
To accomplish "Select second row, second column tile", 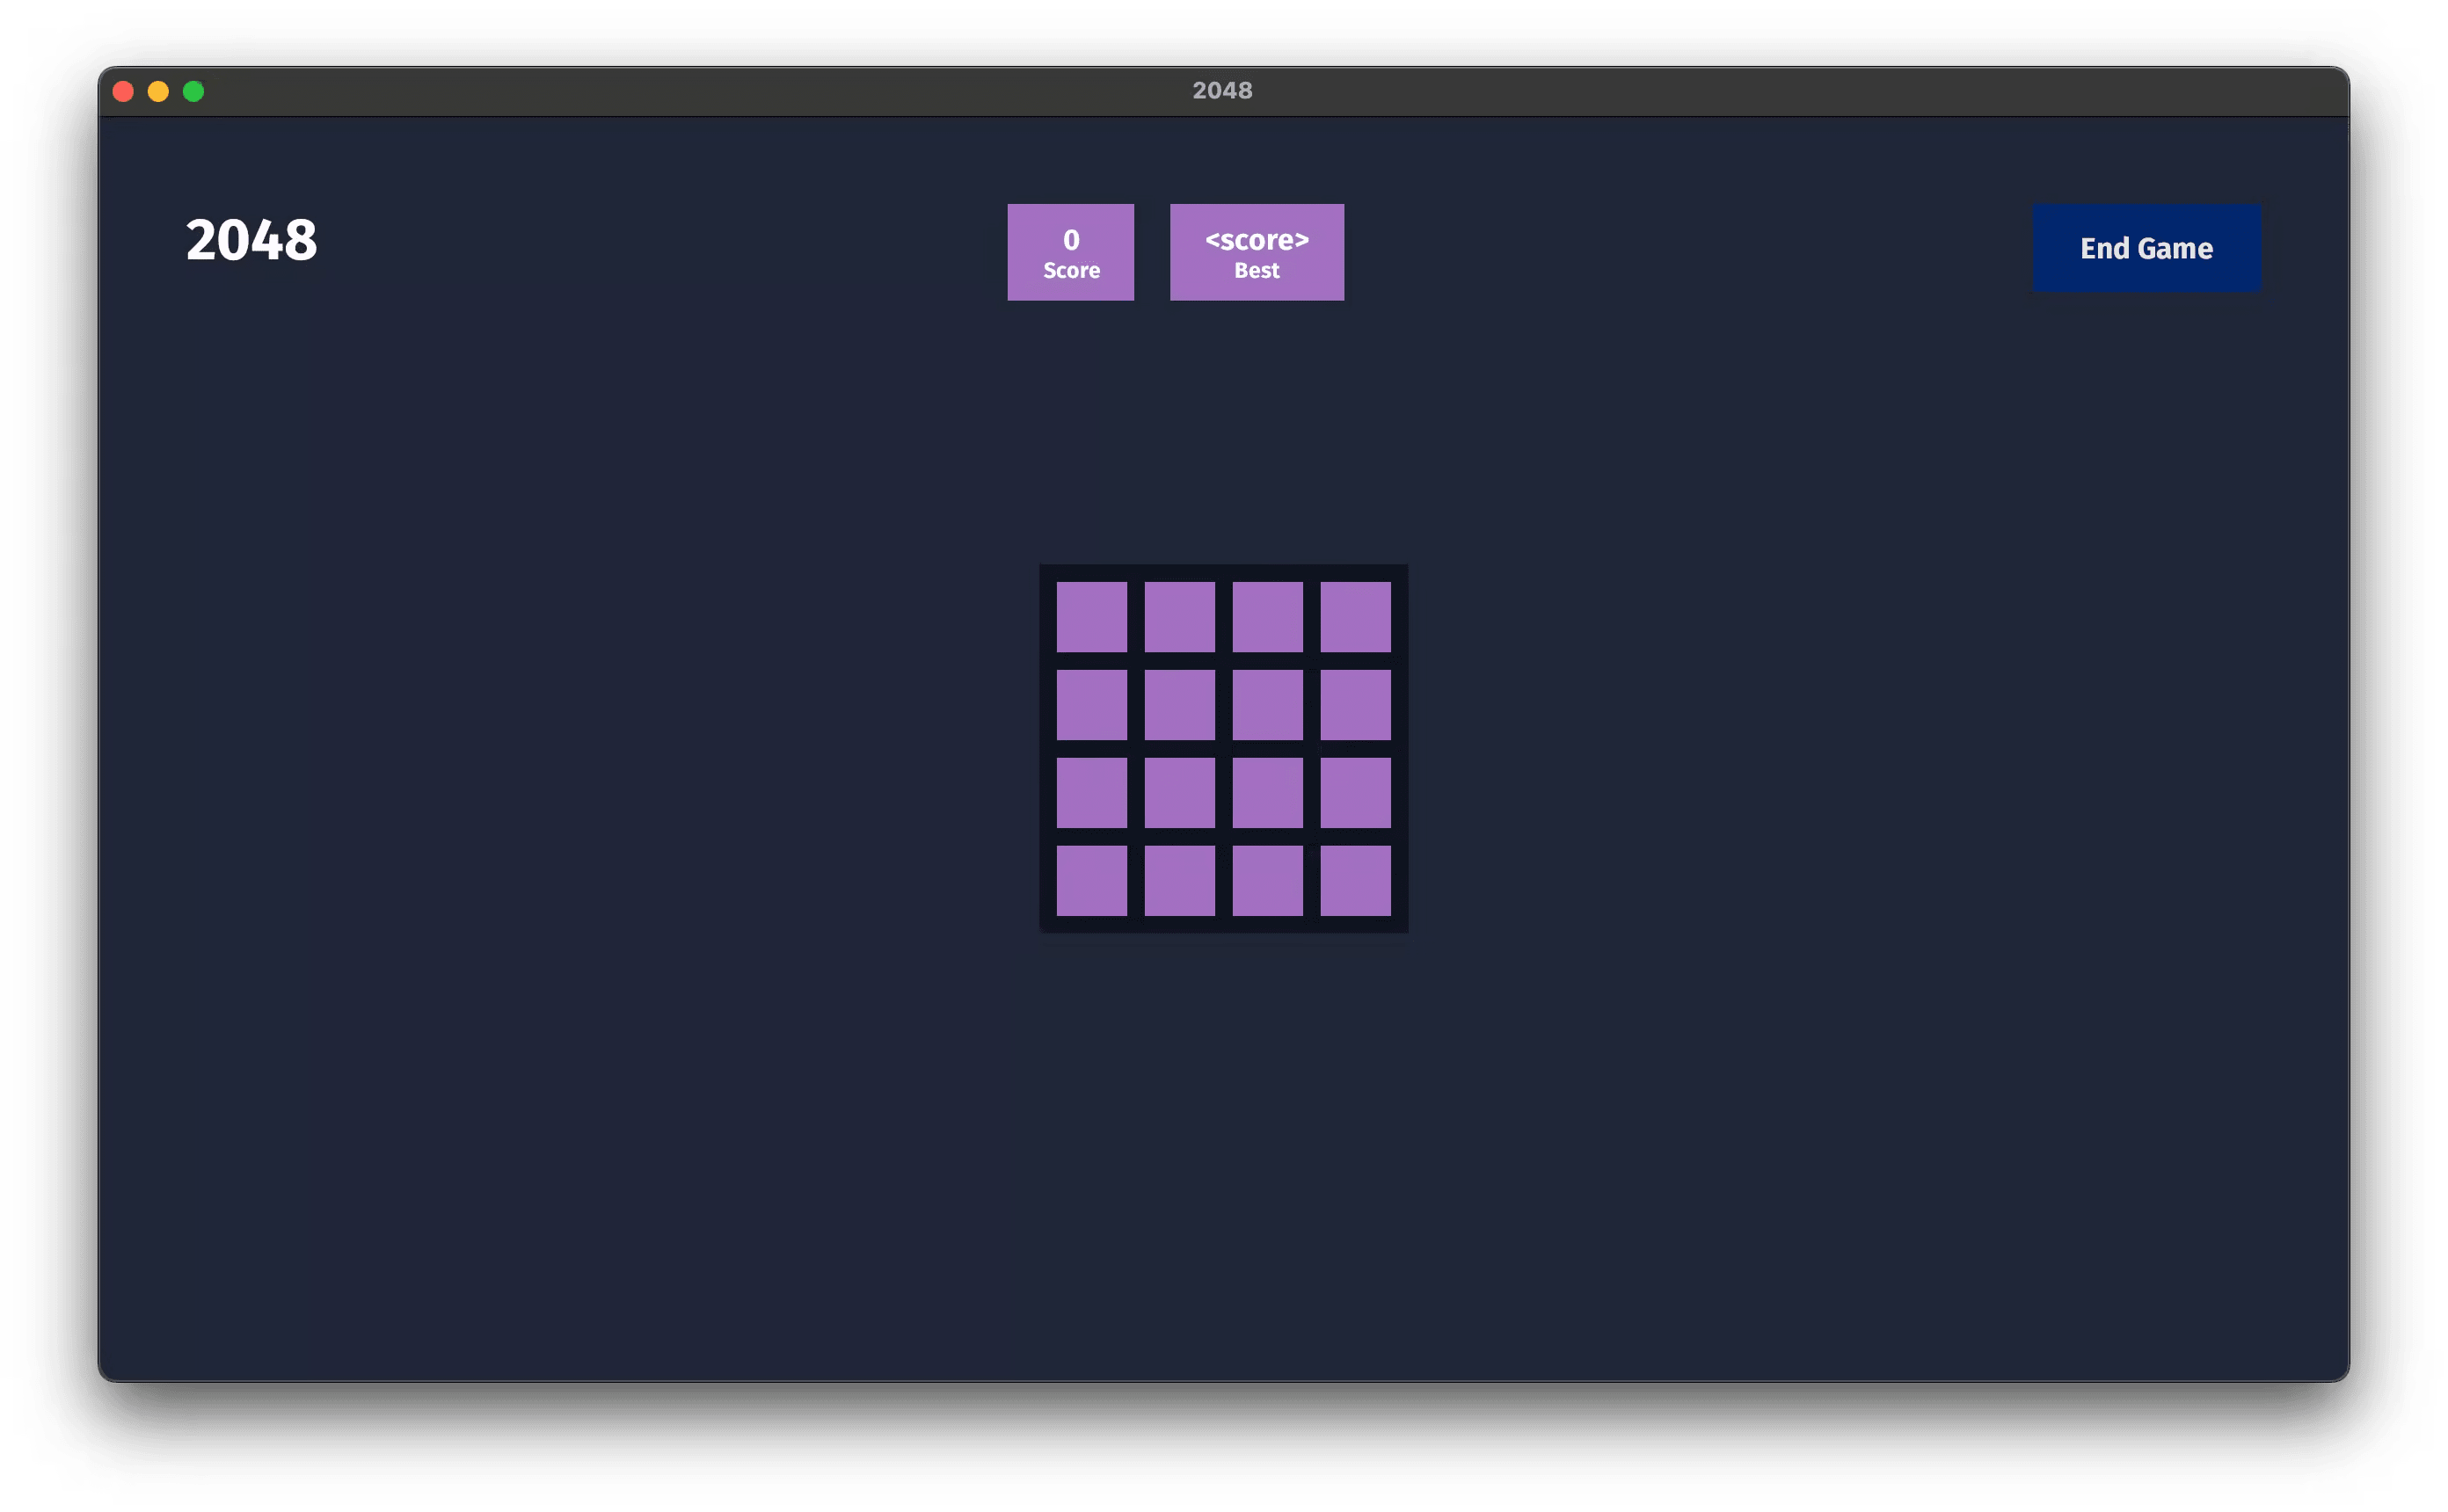I will [1179, 705].
